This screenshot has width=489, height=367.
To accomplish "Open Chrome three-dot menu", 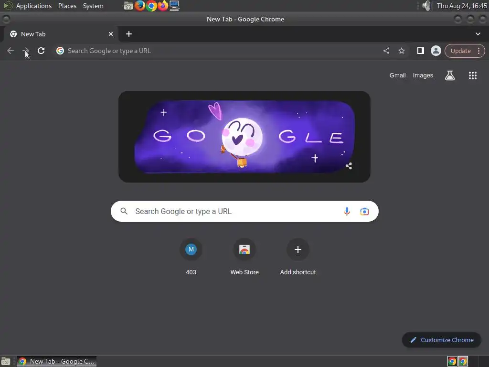I will click(478, 51).
